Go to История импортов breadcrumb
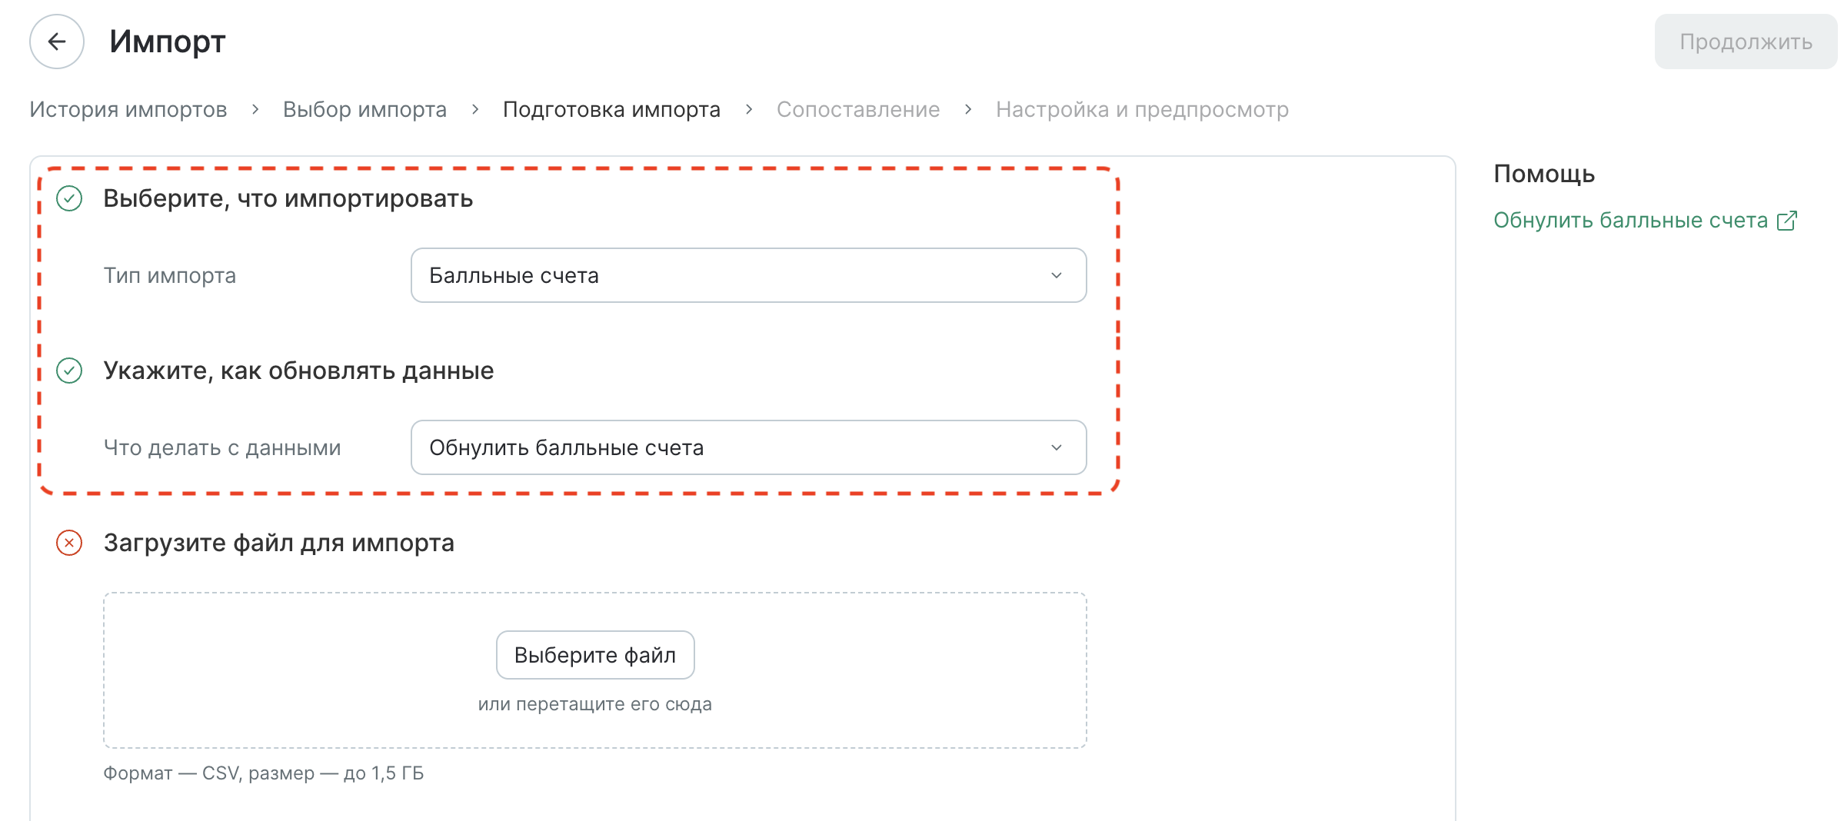 [128, 109]
